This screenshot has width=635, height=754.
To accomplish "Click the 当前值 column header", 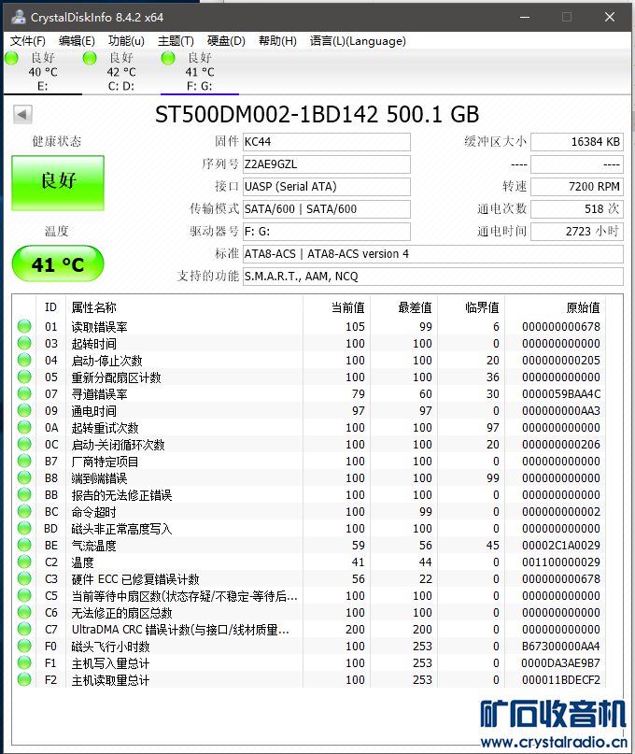I will point(348,307).
